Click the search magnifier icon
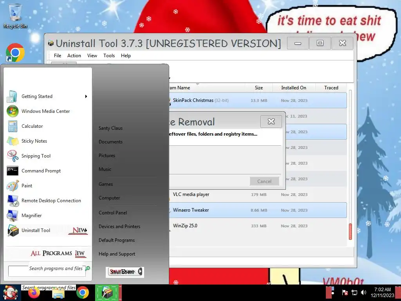The width and height of the screenshot is (401, 301). coord(88,268)
